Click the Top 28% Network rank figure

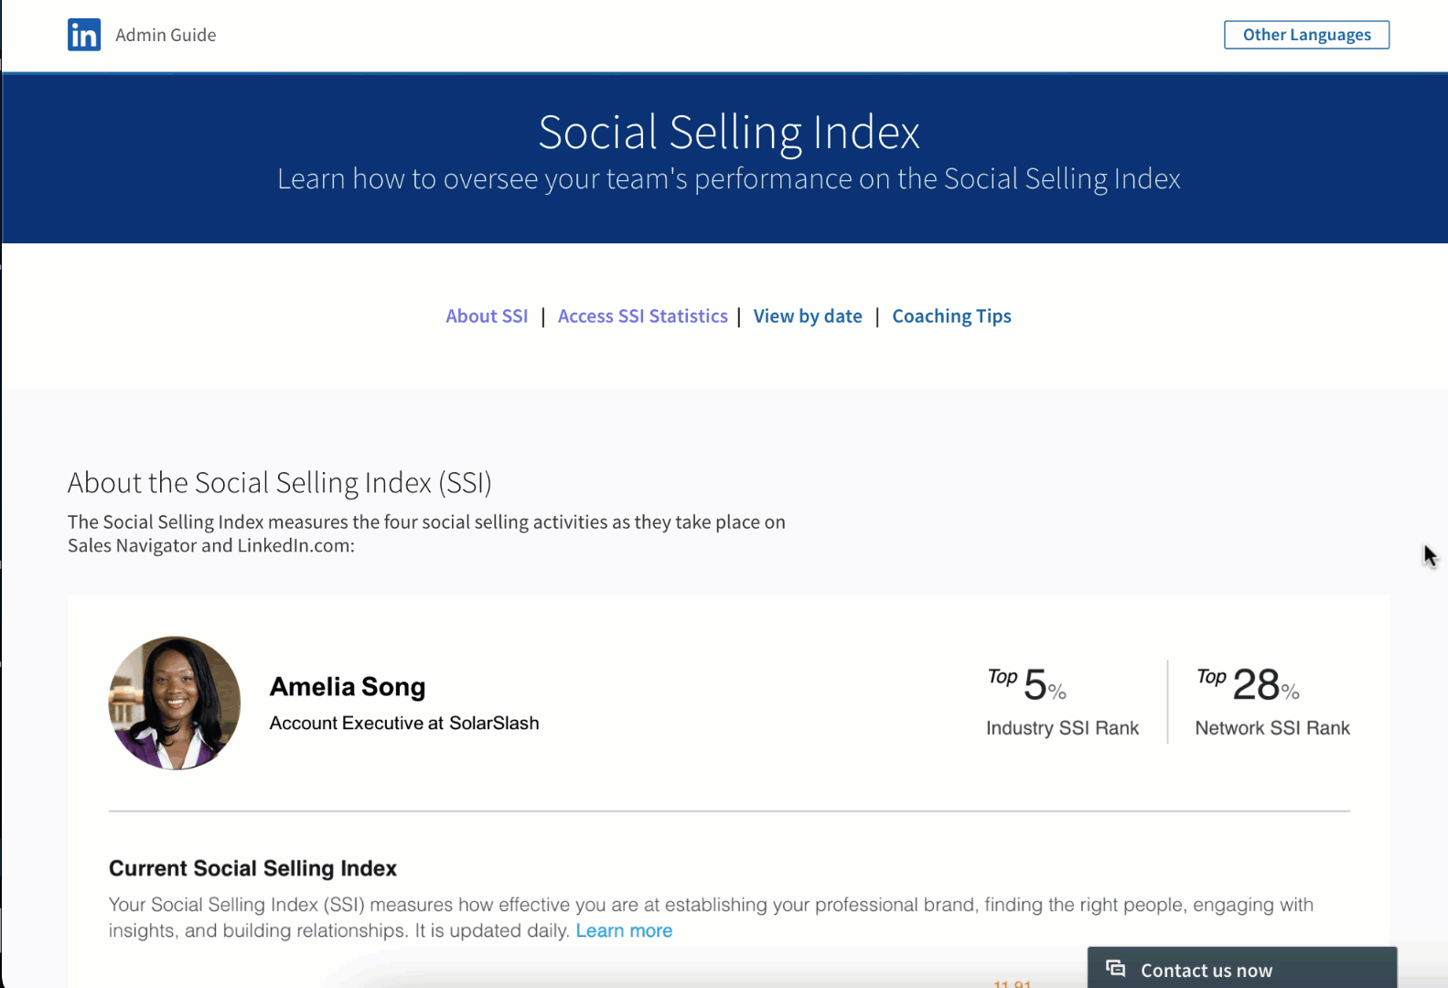[x=1248, y=684]
